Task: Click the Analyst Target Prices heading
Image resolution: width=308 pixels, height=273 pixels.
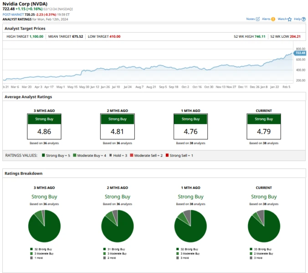Action: 25,28
